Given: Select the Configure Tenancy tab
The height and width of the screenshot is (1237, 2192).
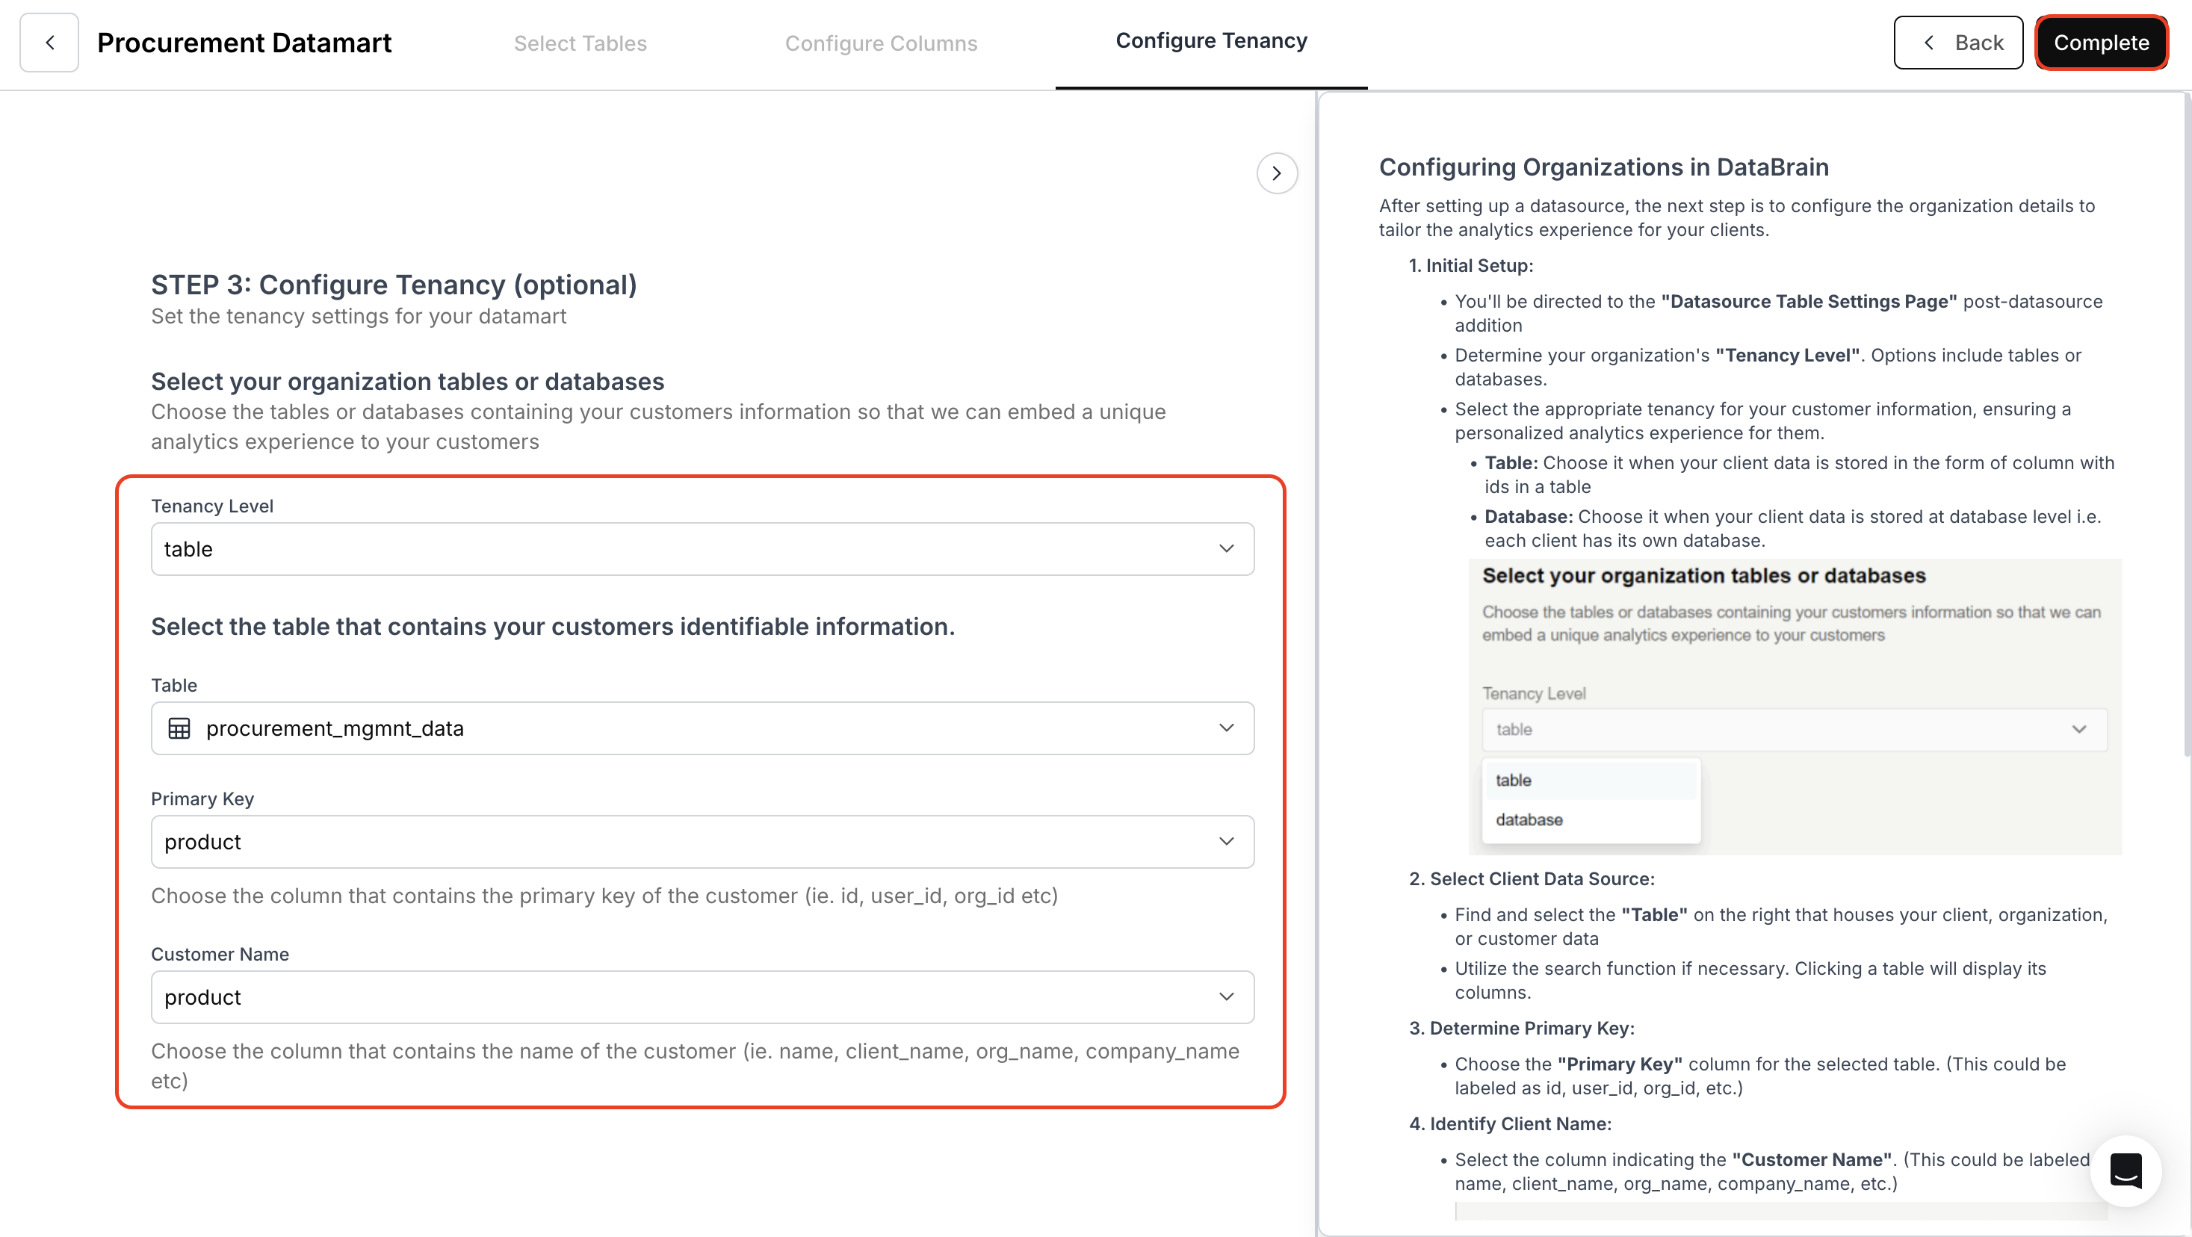Looking at the screenshot, I should [1211, 40].
